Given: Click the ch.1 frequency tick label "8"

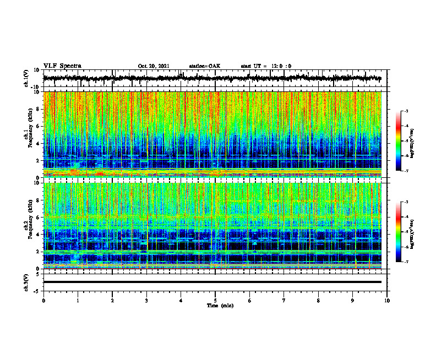Looking at the screenshot, I should pyautogui.click(x=38, y=109).
